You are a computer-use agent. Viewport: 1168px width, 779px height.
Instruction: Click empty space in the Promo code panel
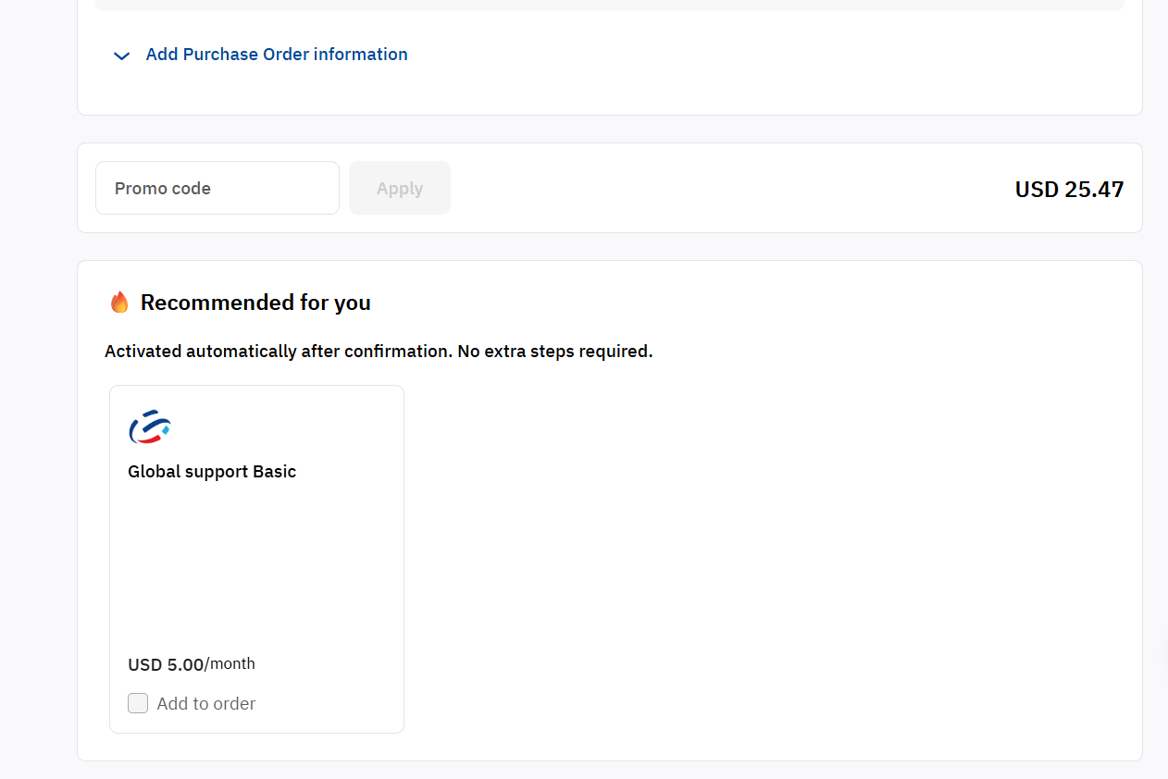tap(731, 188)
